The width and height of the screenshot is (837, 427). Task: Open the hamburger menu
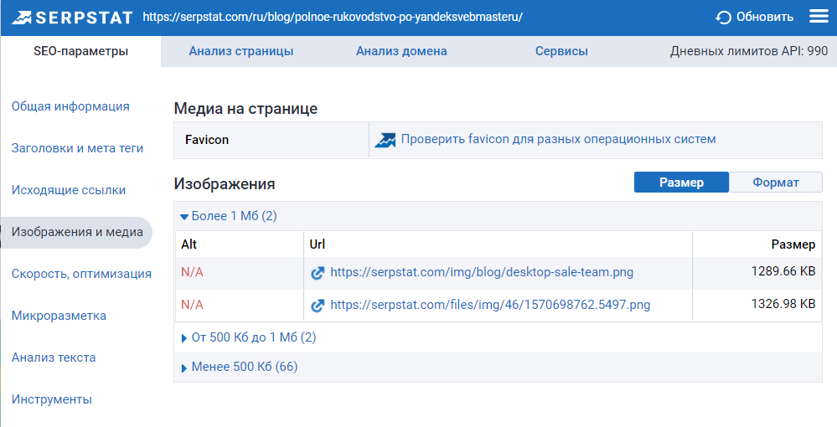point(819,17)
